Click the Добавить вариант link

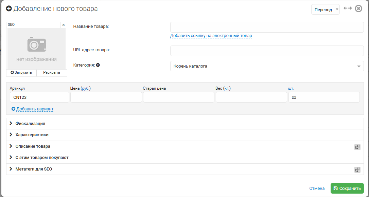(x=35, y=109)
